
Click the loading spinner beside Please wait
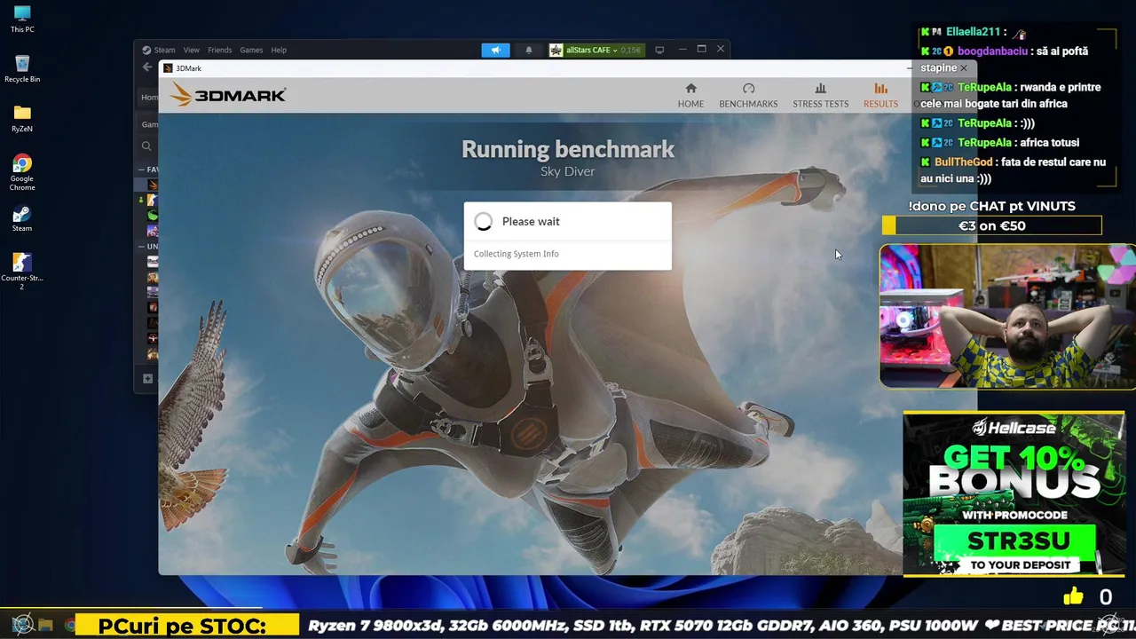(x=484, y=222)
